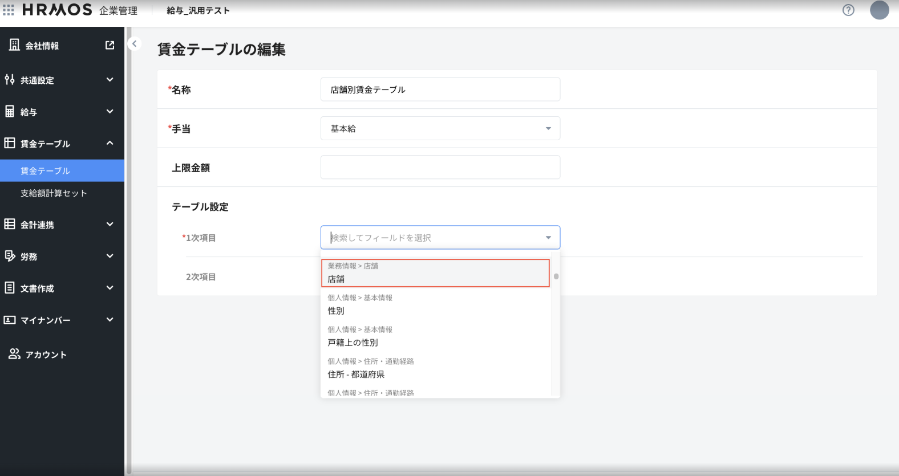The height and width of the screenshot is (476, 899).
Task: Open the apps grid launcher icon
Action: 9,10
